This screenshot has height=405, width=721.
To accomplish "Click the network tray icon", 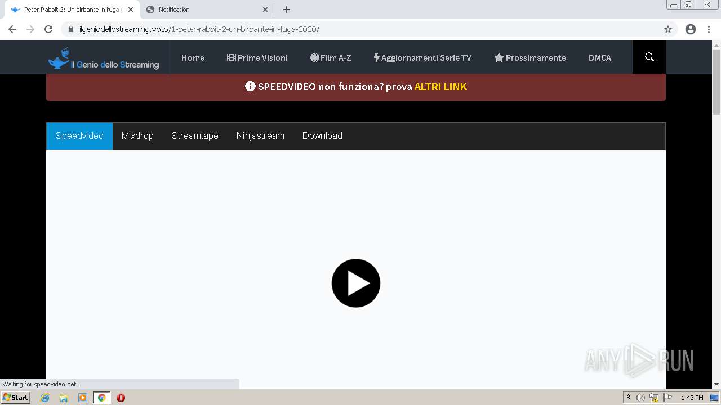I will pyautogui.click(x=654, y=398).
